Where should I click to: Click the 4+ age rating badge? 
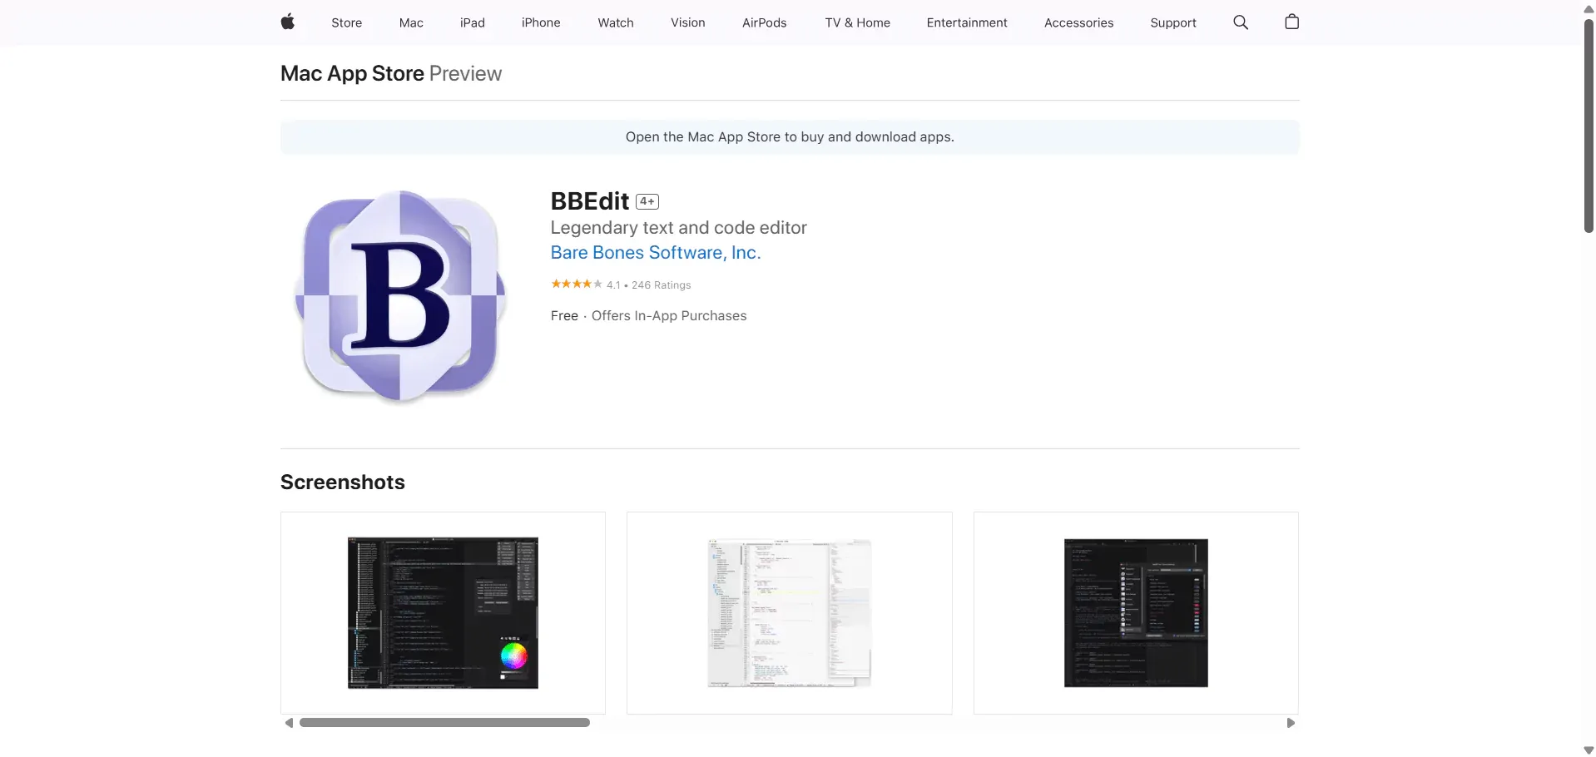[x=647, y=201]
